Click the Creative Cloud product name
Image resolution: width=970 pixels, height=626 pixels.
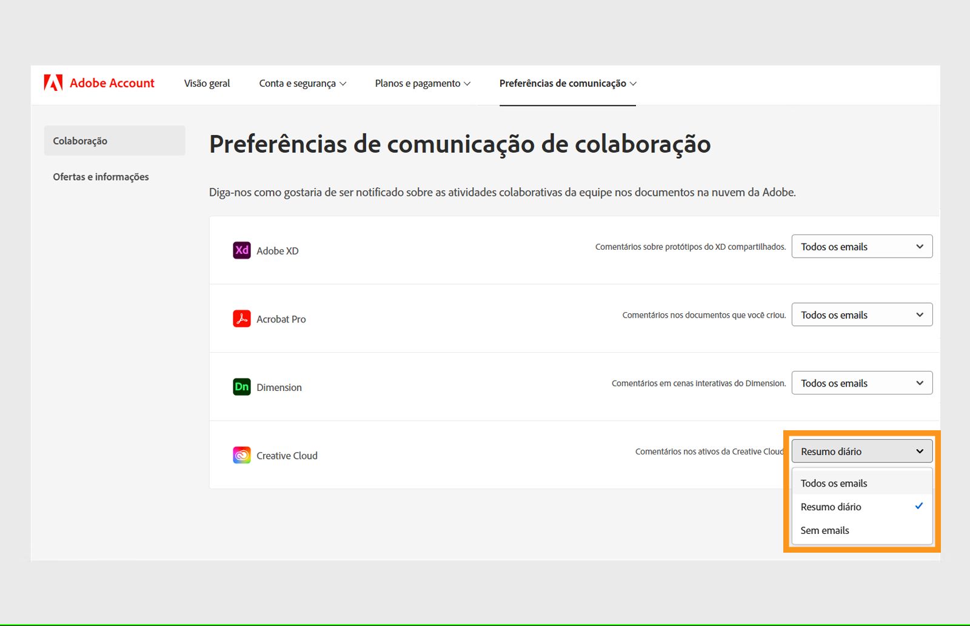point(287,456)
